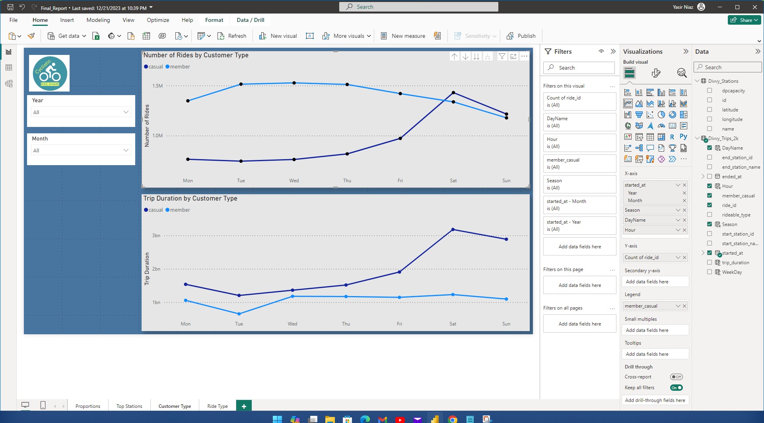Select the R script visual icon
Viewport: 764px width, 423px height.
click(673, 137)
